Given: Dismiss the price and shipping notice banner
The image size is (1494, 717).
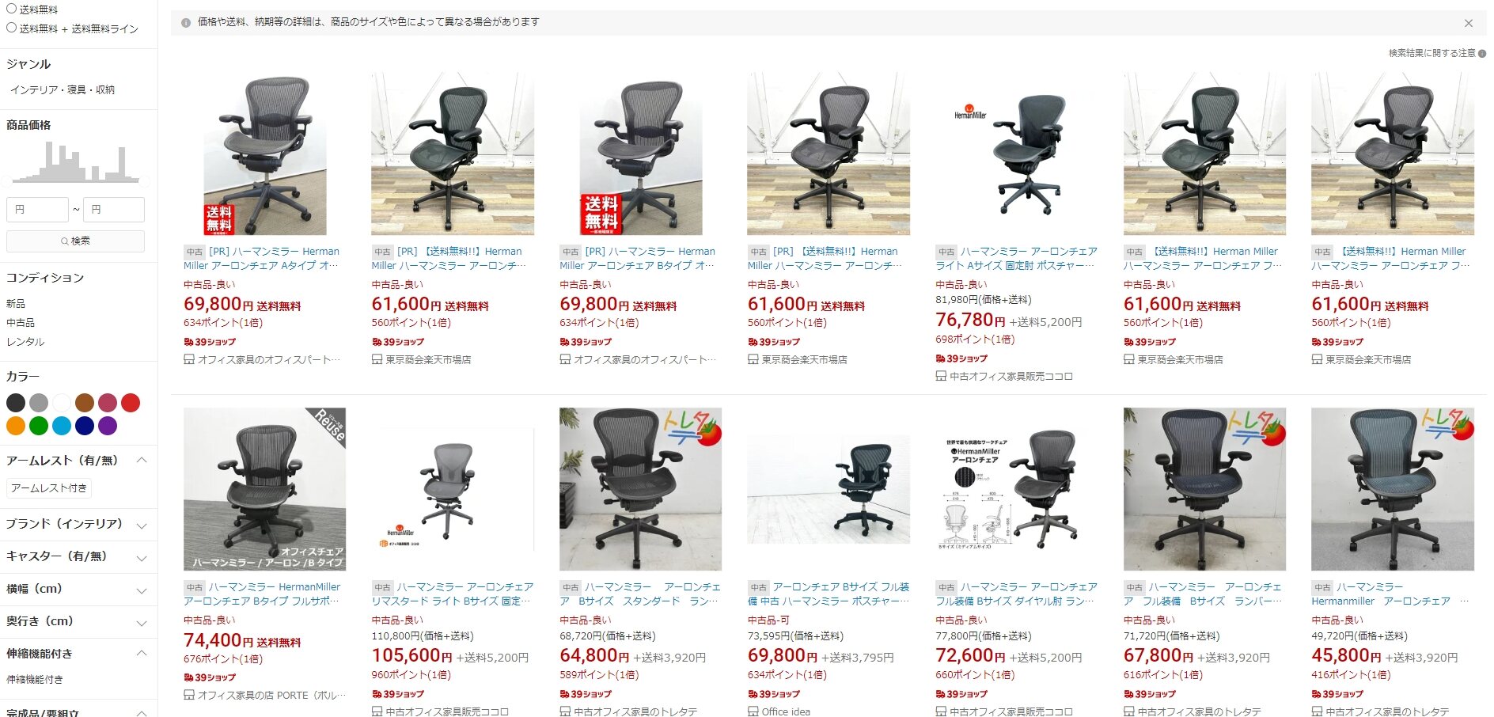Looking at the screenshot, I should pyautogui.click(x=1468, y=23).
